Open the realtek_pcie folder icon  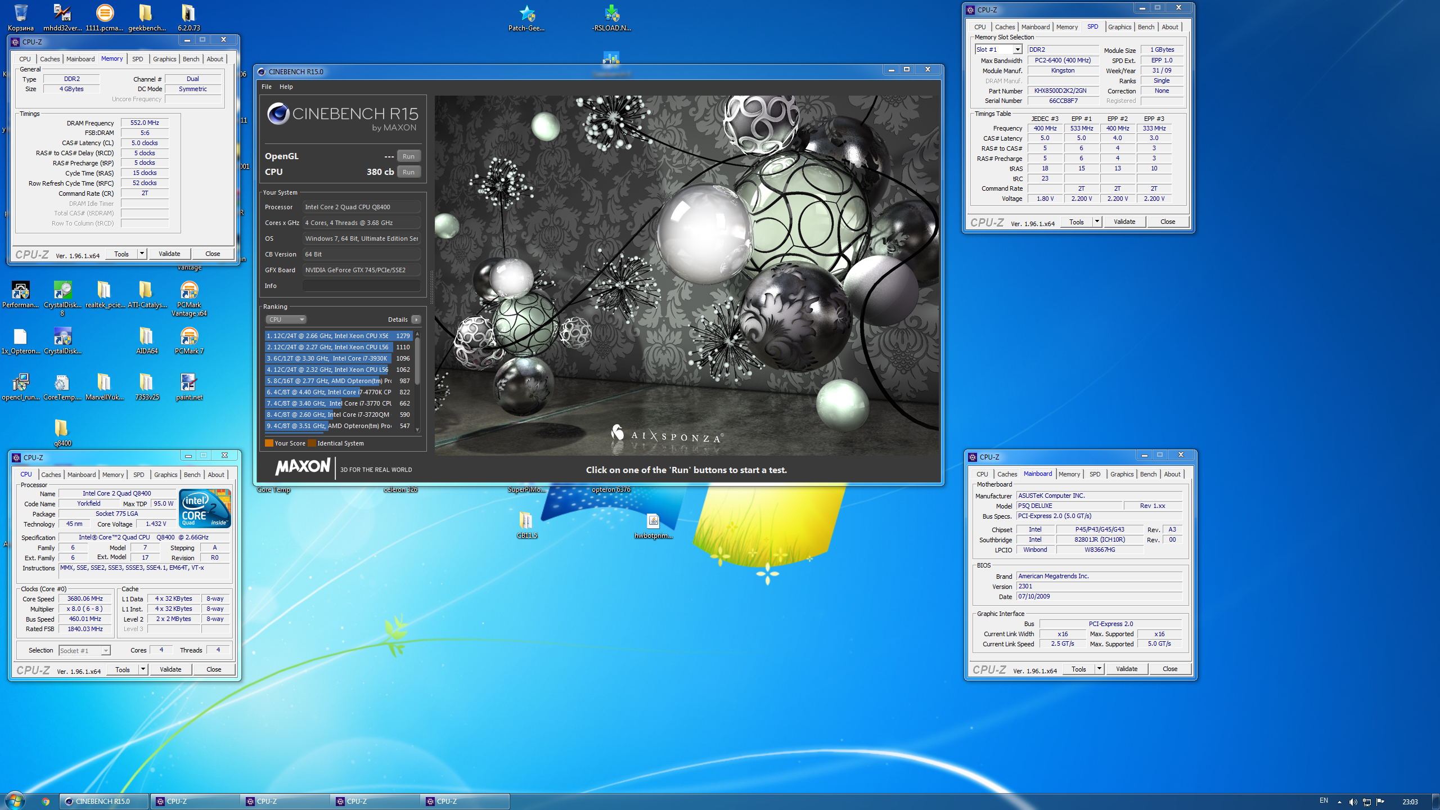tap(105, 295)
